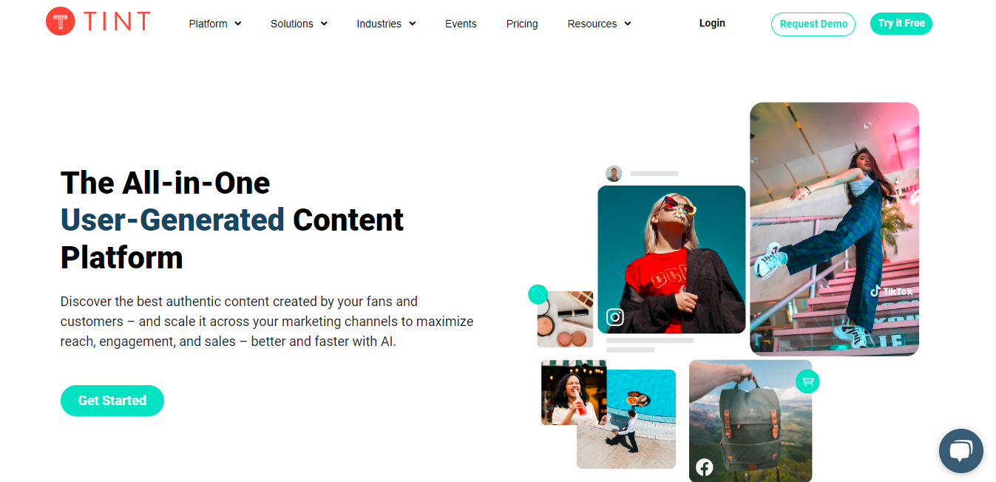Click the TINT logo icon

(x=61, y=21)
